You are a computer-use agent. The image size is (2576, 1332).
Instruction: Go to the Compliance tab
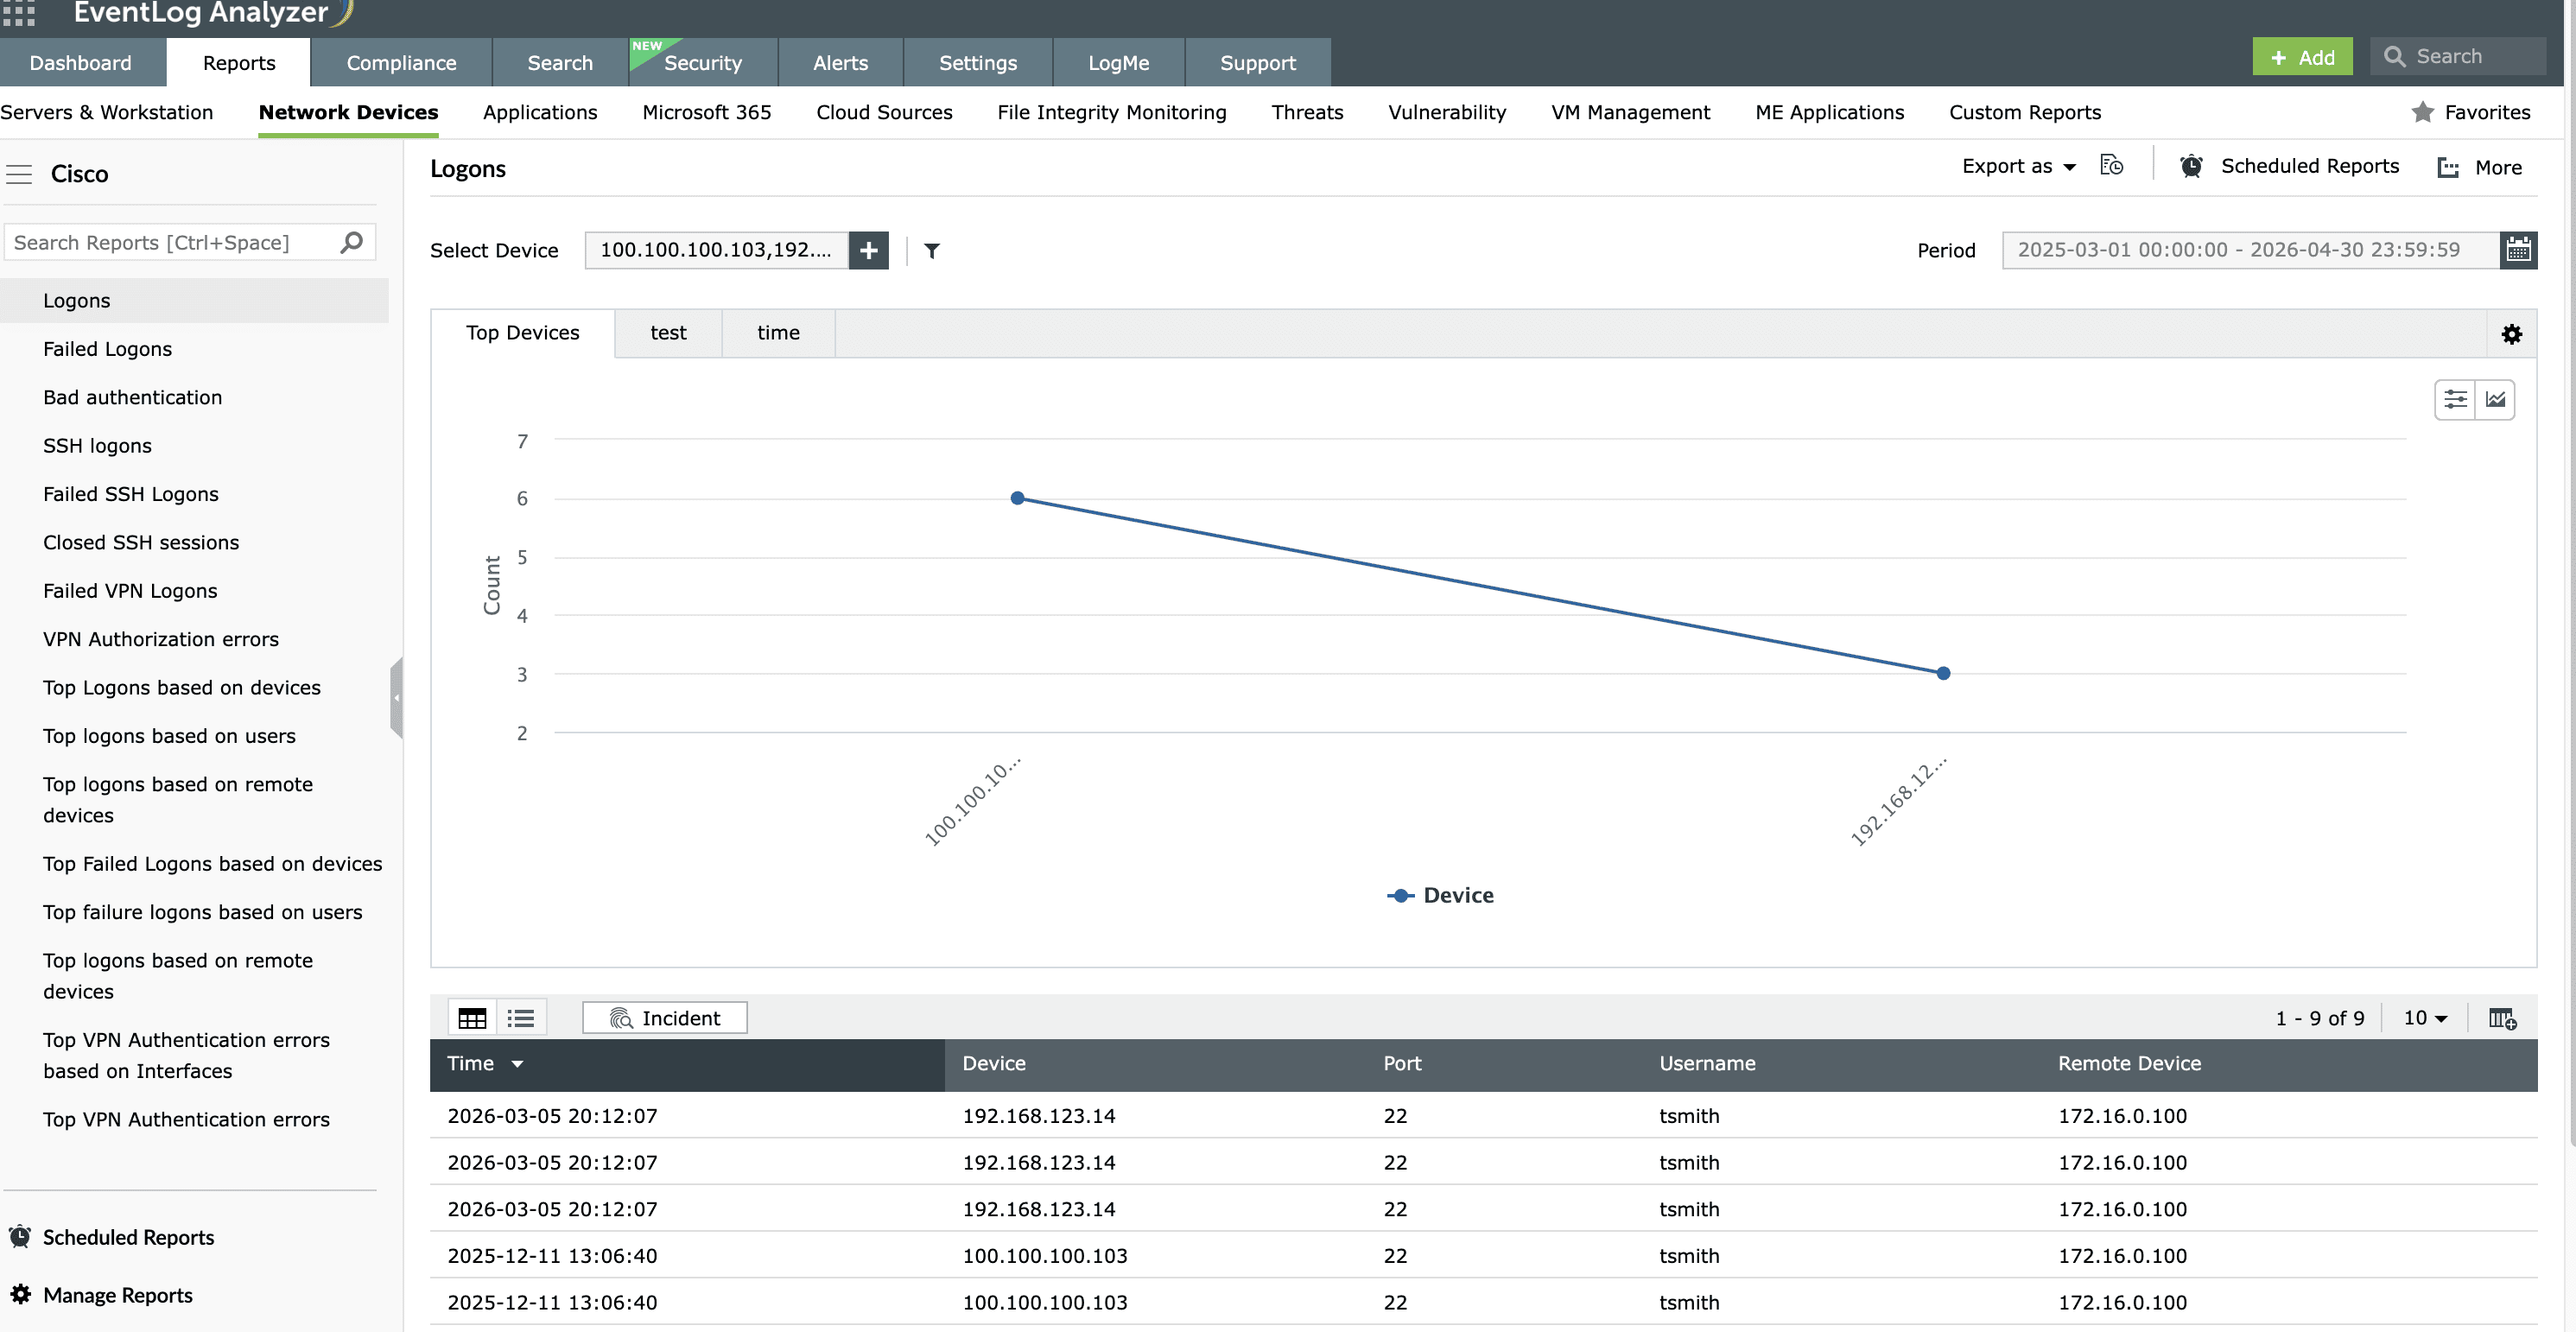401,63
